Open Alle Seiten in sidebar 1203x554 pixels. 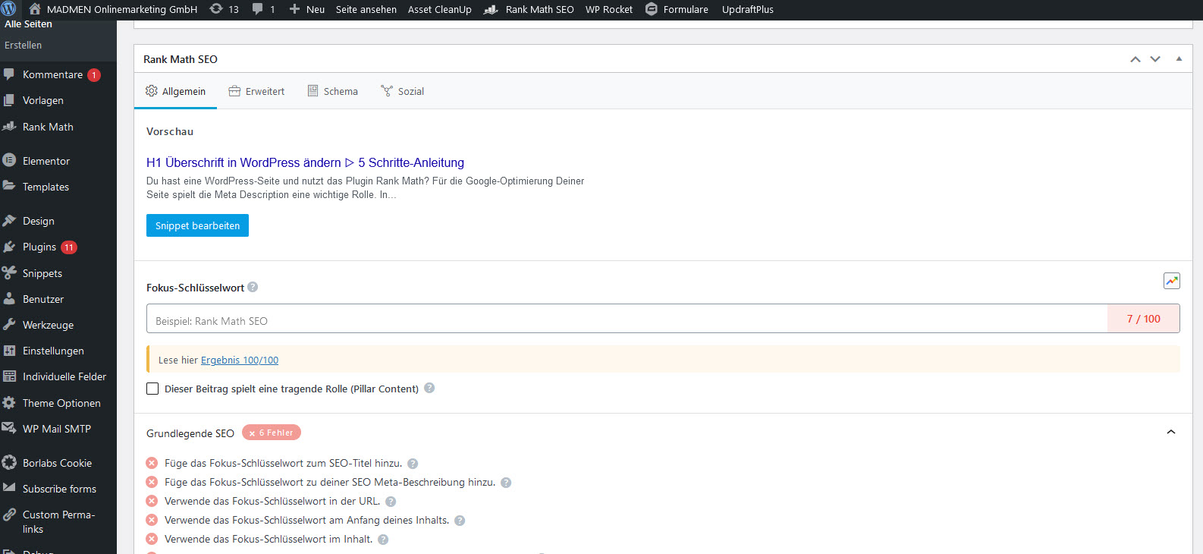(x=28, y=24)
